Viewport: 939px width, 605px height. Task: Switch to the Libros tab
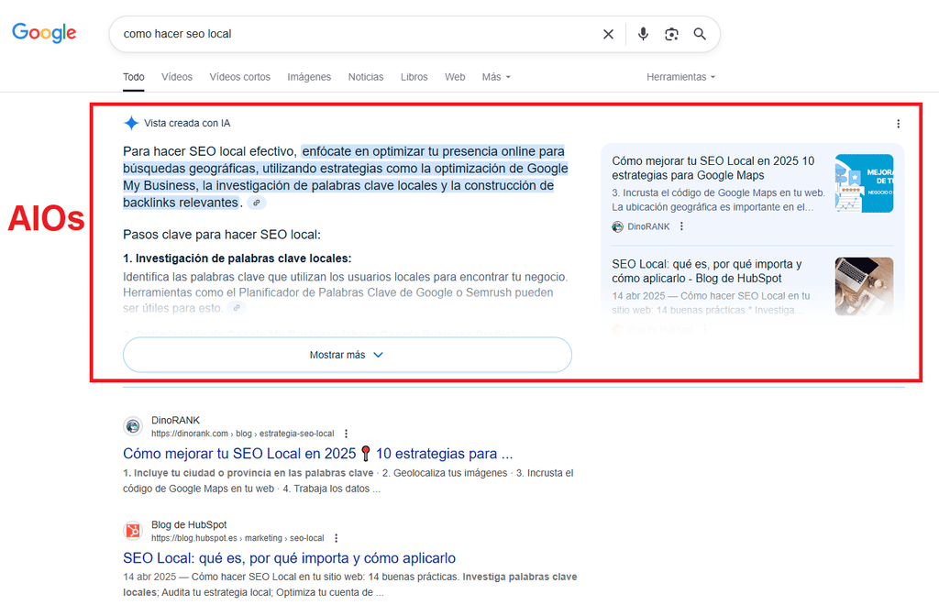click(414, 77)
